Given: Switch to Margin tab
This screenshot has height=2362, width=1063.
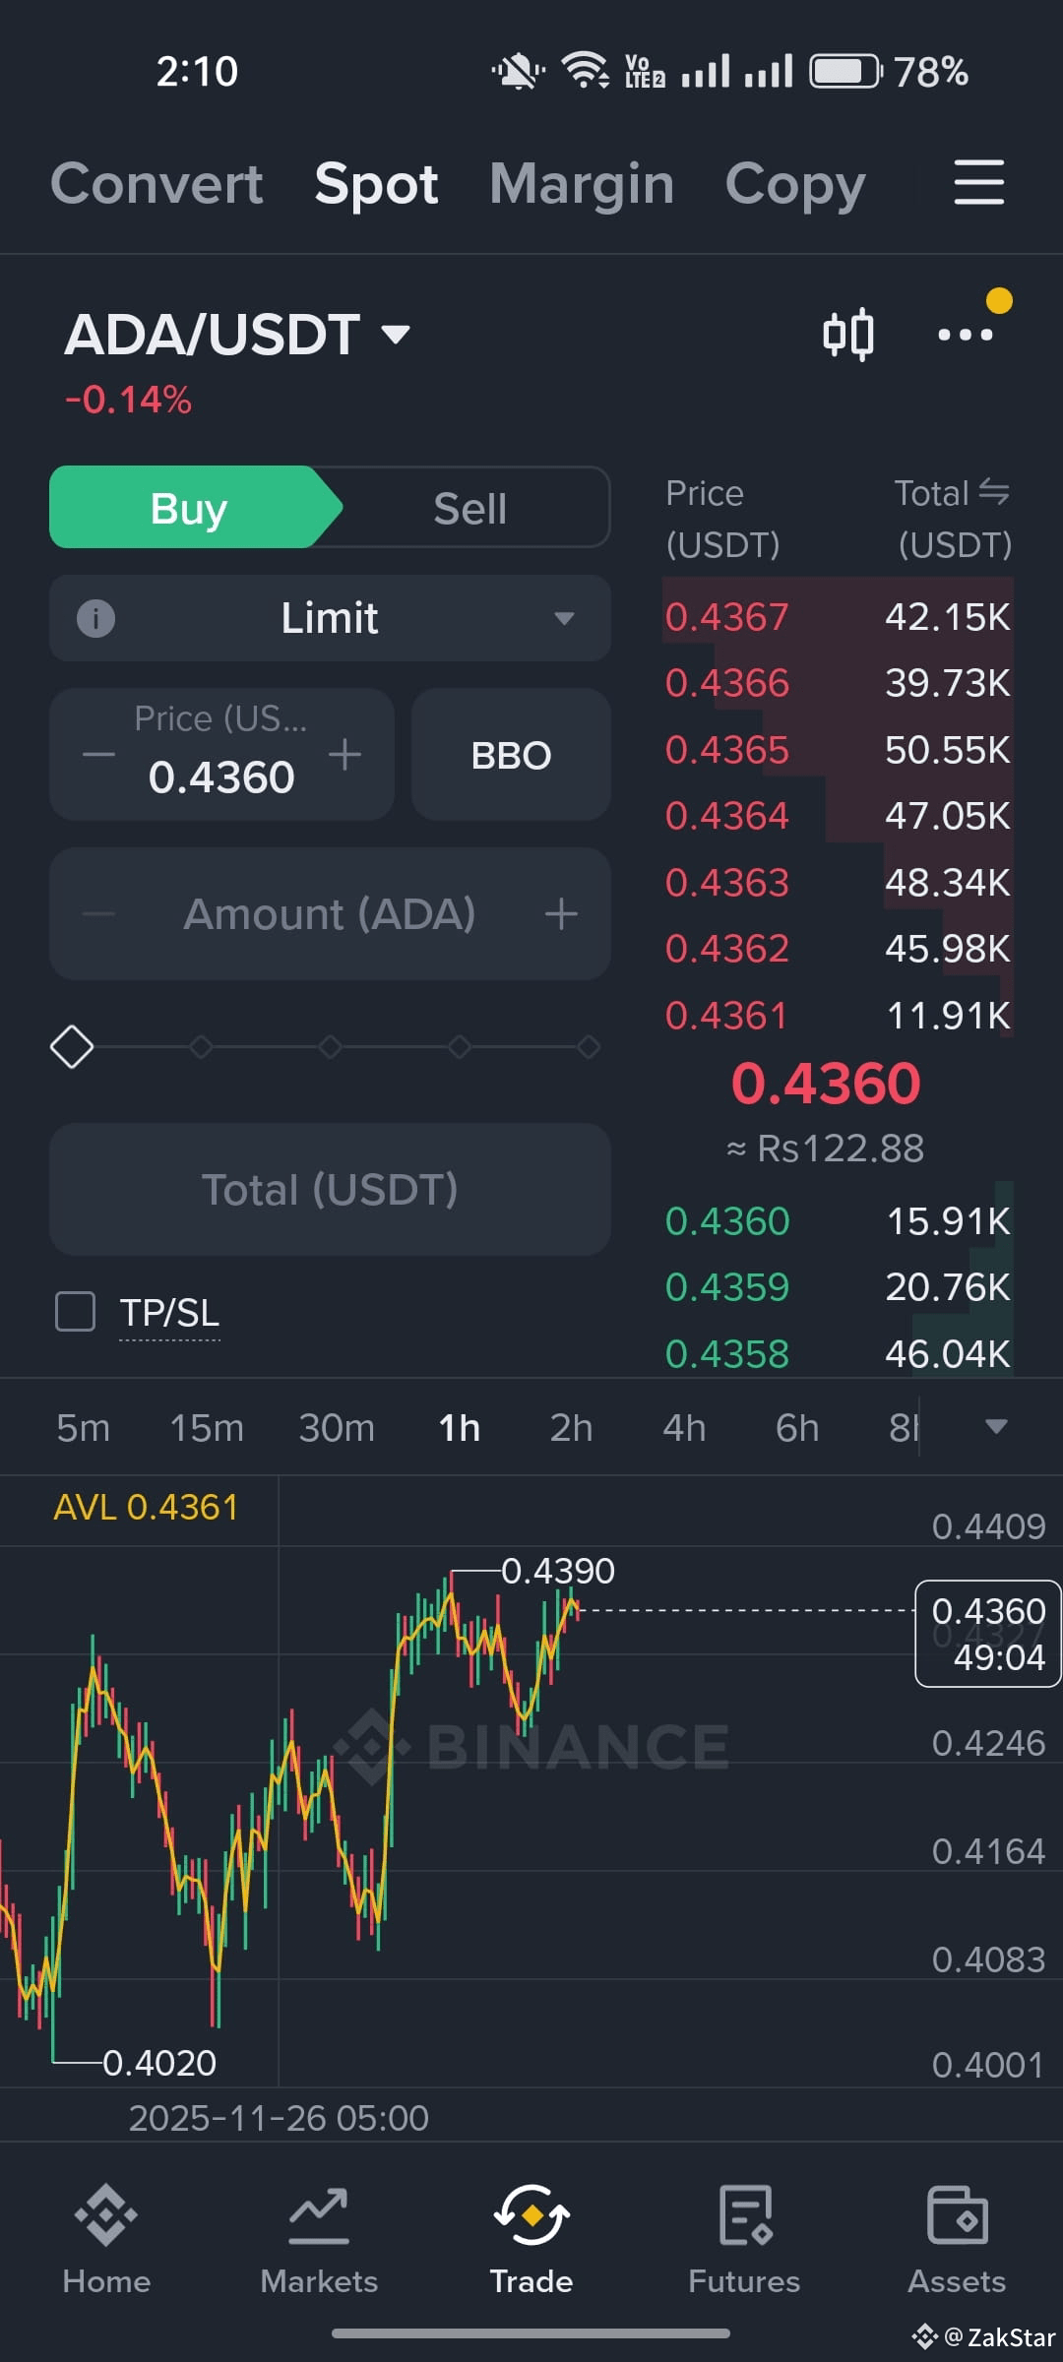Looking at the screenshot, I should coord(582,184).
